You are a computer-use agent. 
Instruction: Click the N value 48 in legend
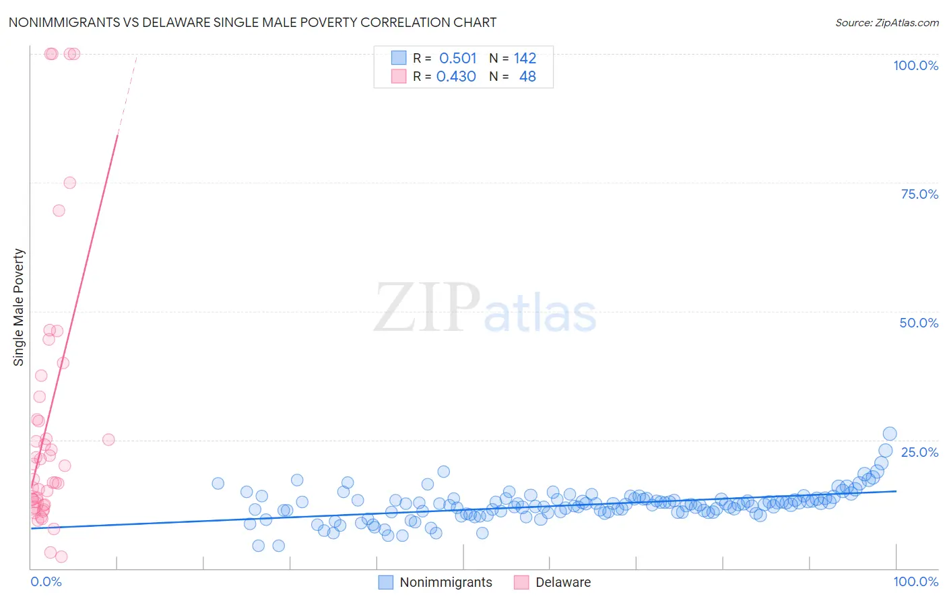click(x=527, y=76)
